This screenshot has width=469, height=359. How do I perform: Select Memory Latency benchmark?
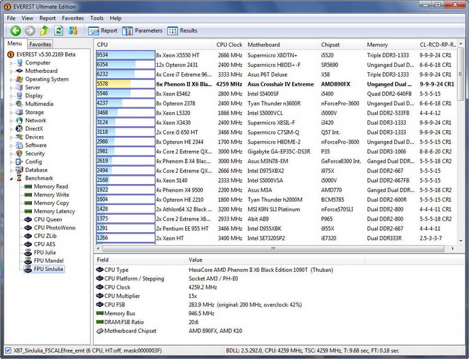[55, 211]
